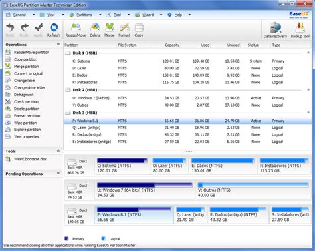Click the Format toolbar icon
The width and height of the screenshot is (315, 251).
124,30
